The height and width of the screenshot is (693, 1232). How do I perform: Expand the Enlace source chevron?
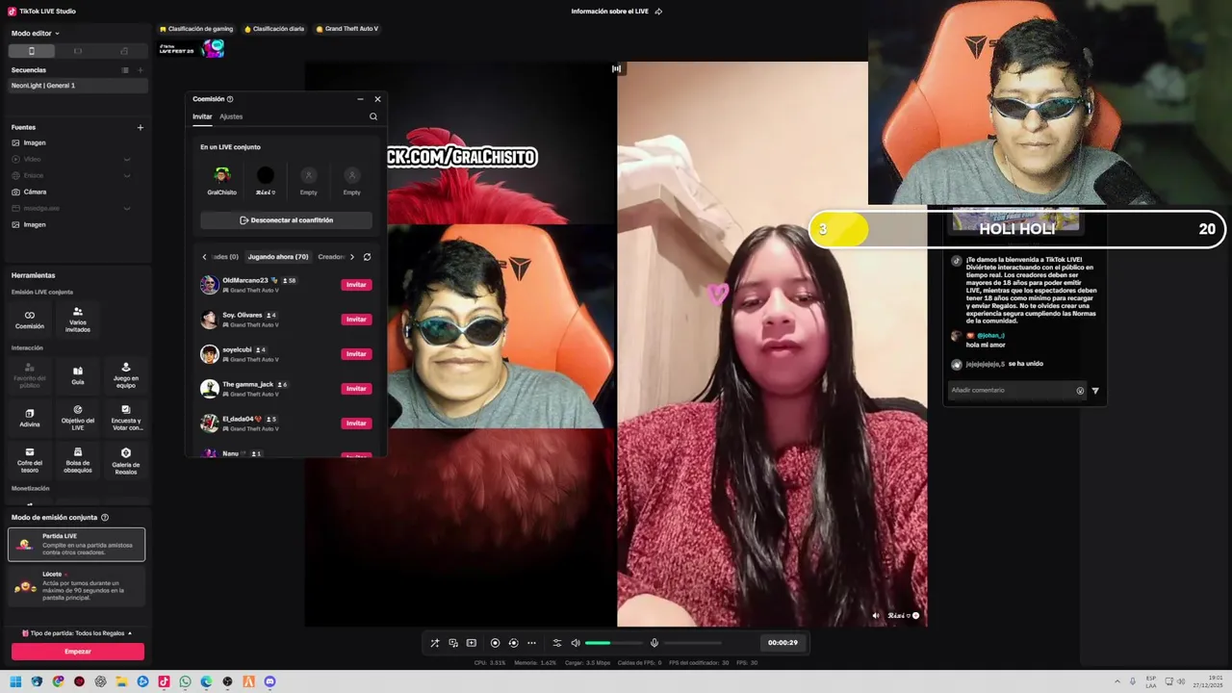point(126,176)
